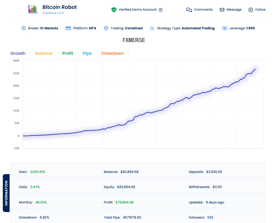Screen dimensions: 276x223
Task: Click the Strategy Type chart icon
Action: (x=152, y=28)
